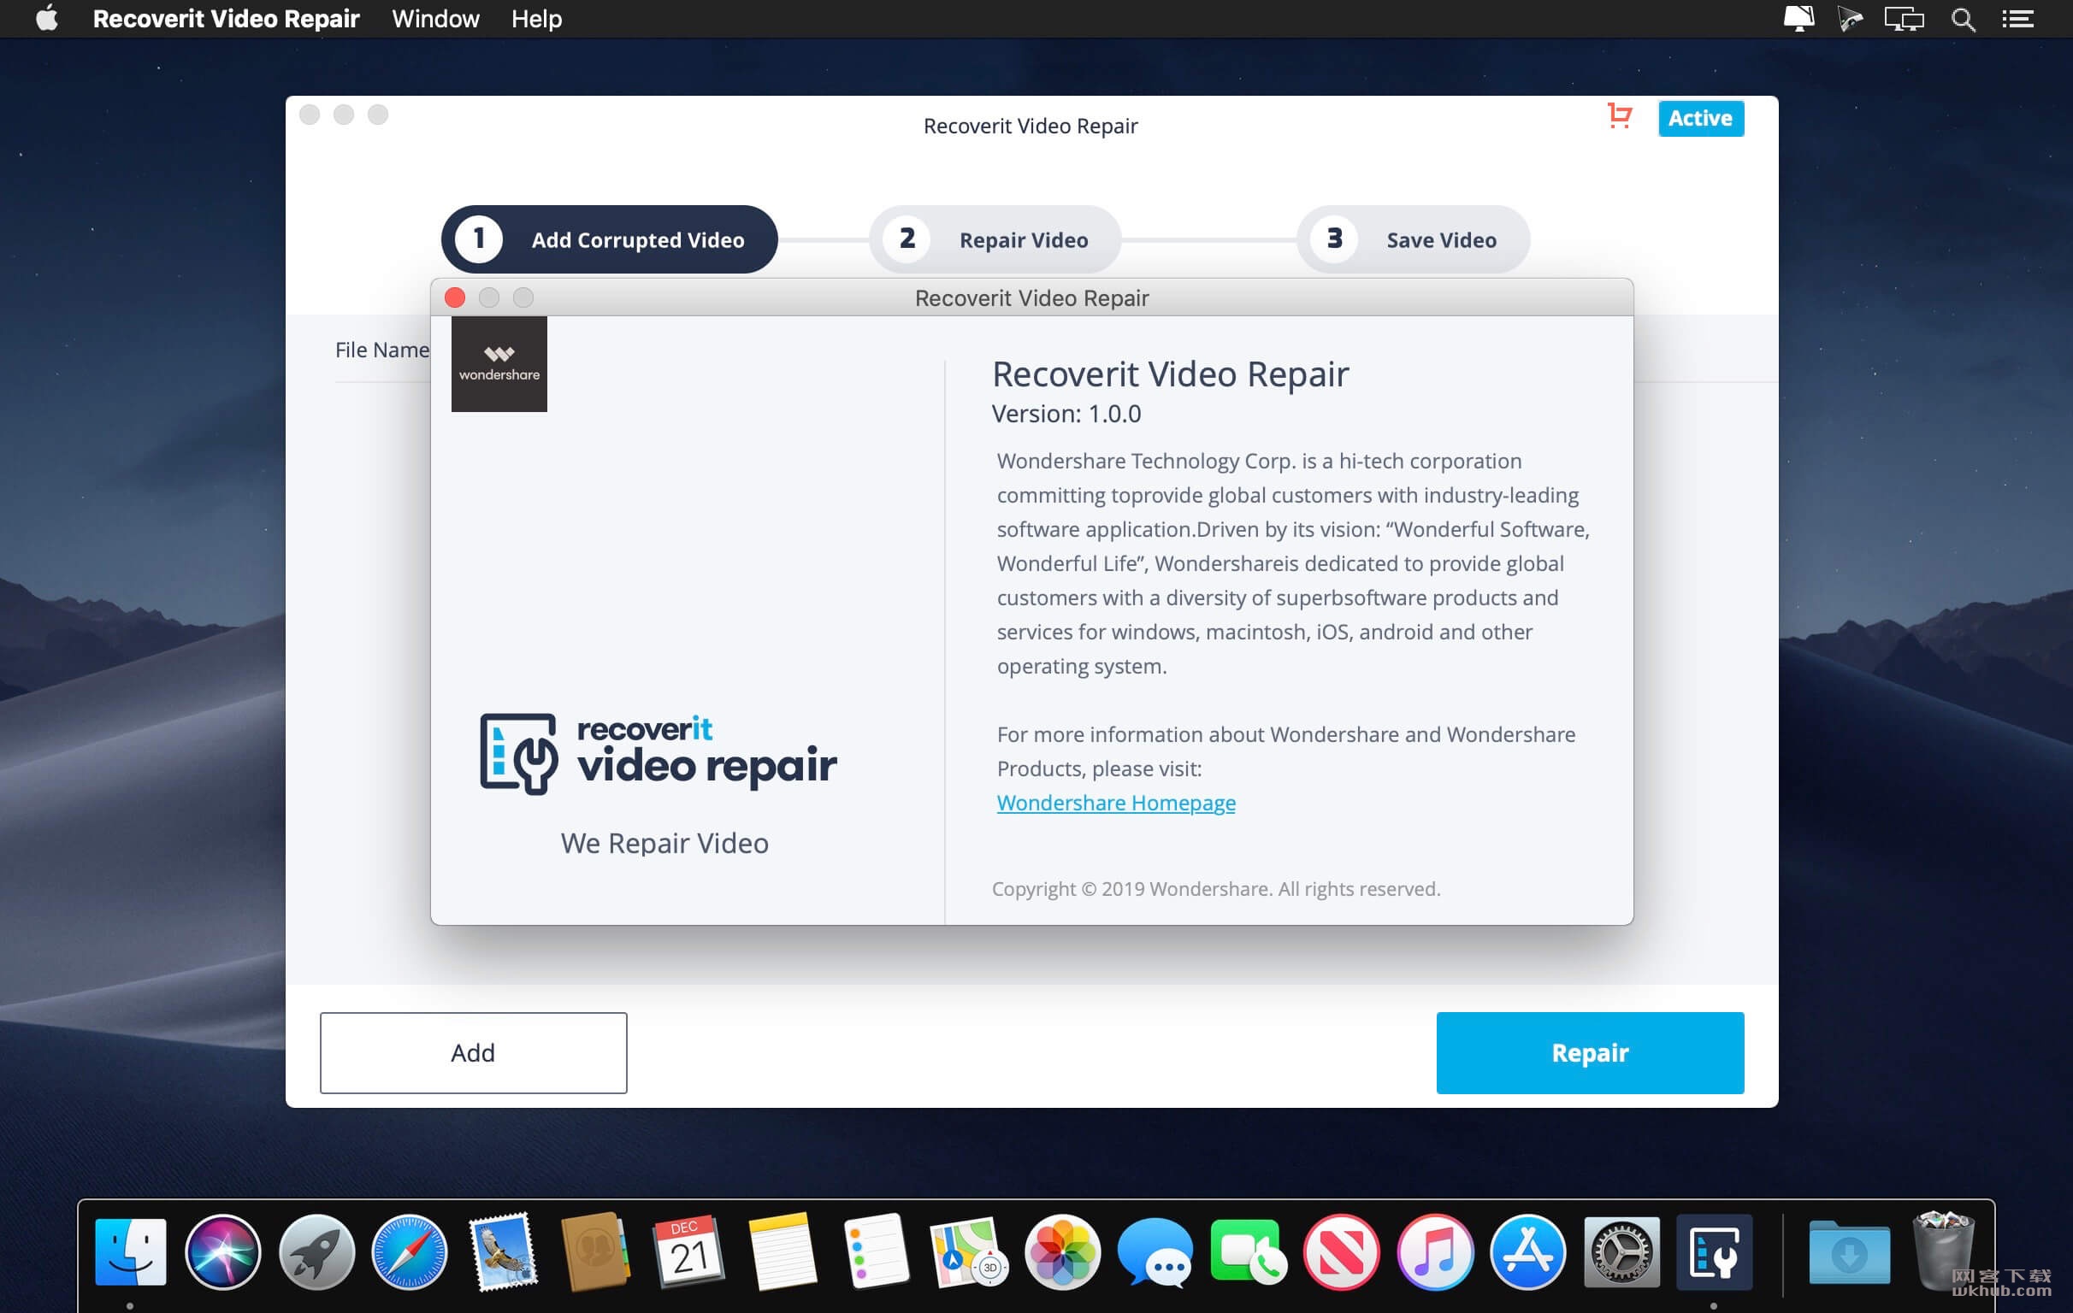Click the display mirroring menu bar icon
2073x1313 pixels.
(1903, 19)
